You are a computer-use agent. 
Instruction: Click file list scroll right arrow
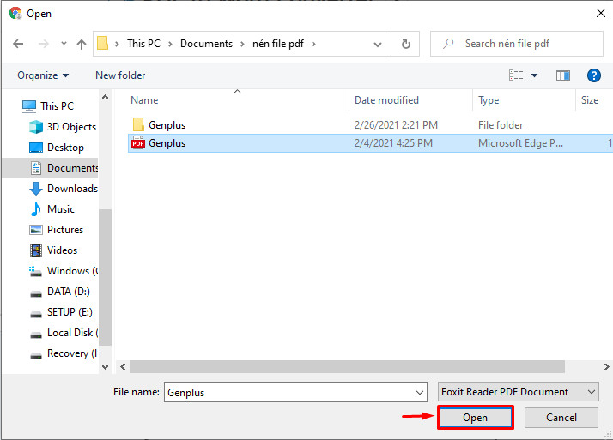click(606, 366)
